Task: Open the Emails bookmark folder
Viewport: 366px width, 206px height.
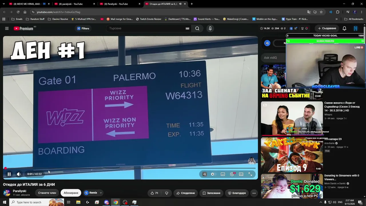Action: pyautogui.click(x=17, y=19)
